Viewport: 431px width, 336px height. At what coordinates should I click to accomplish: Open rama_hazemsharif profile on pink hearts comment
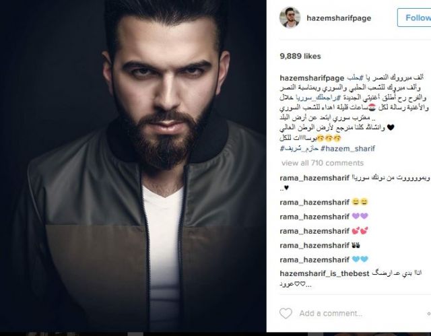click(x=314, y=231)
